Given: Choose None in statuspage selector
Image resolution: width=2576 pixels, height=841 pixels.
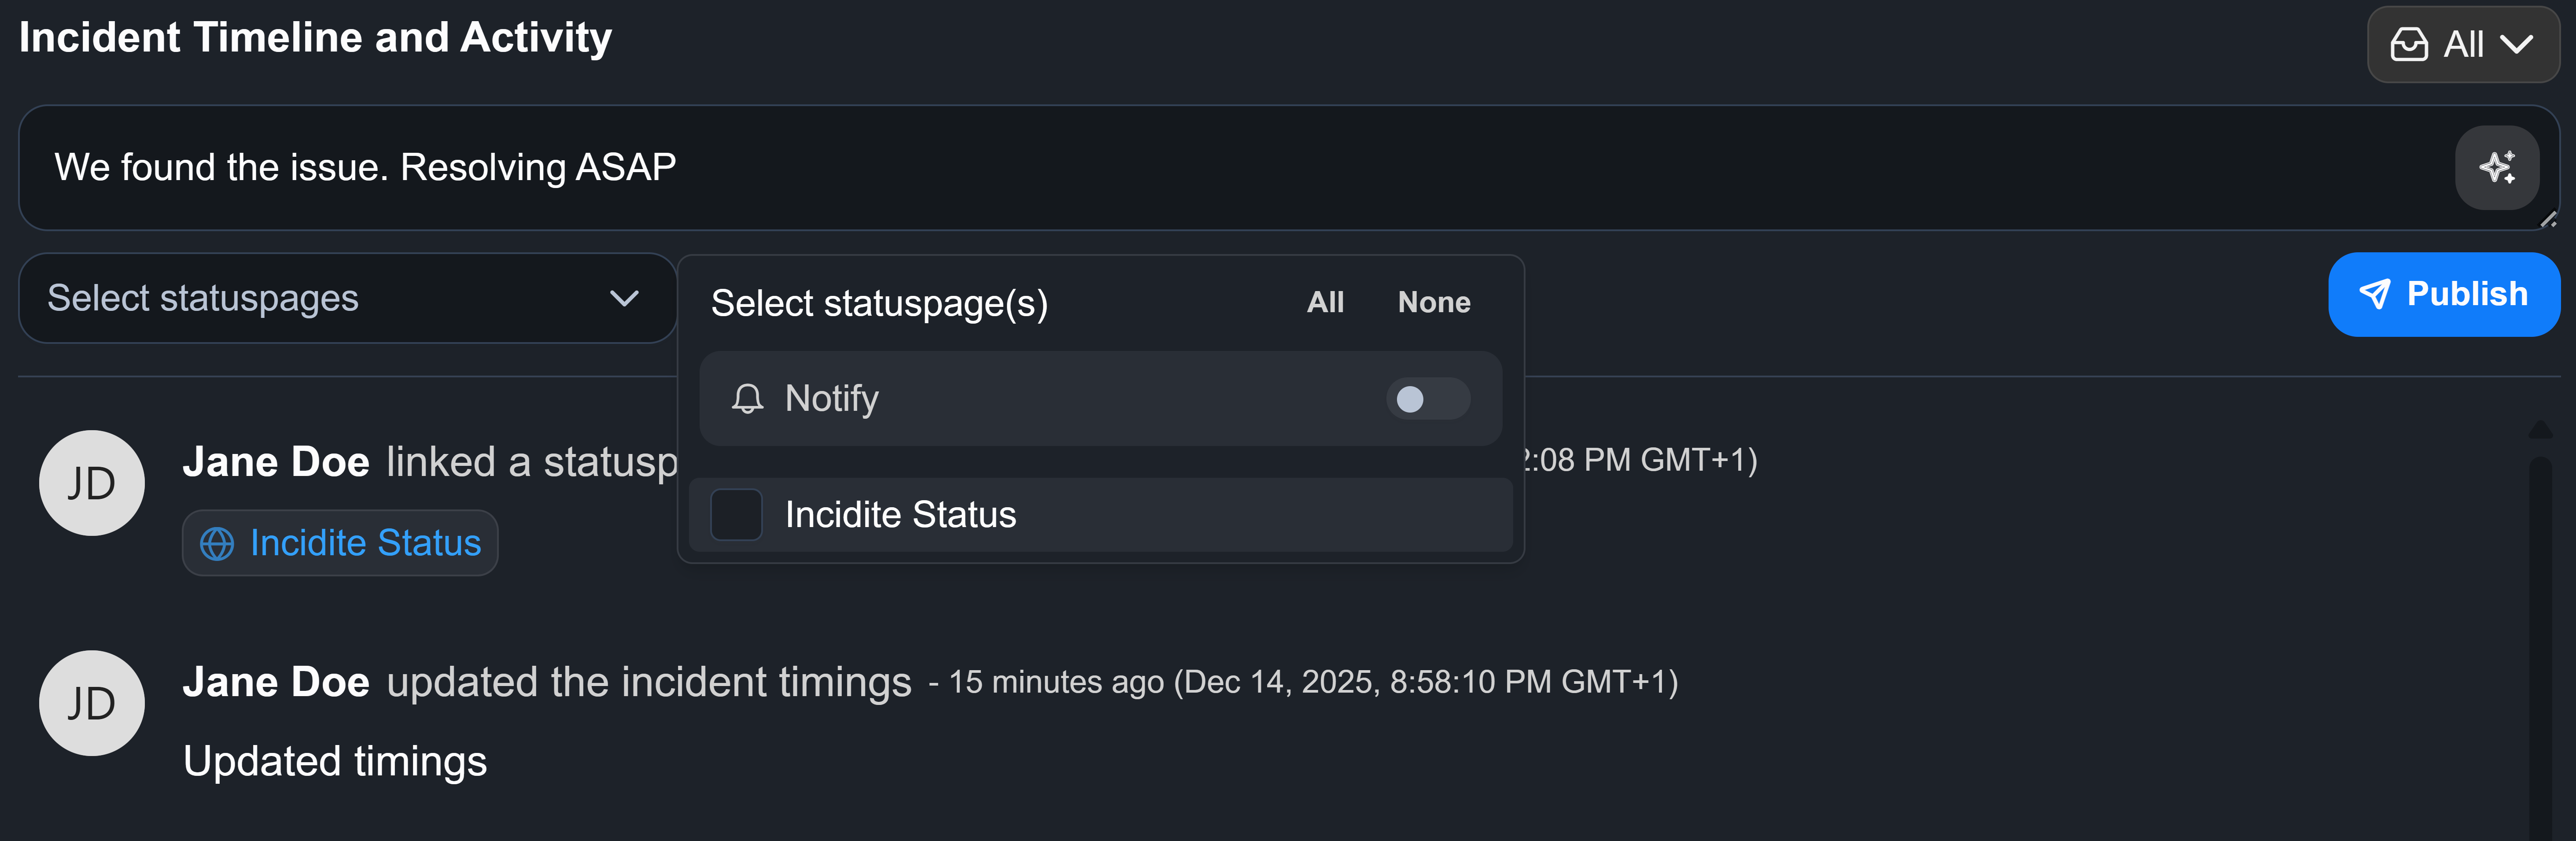Looking at the screenshot, I should 1433,302.
